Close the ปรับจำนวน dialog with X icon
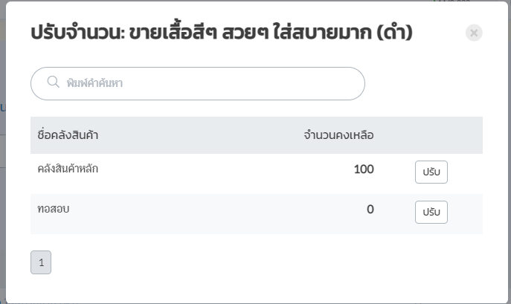This screenshot has height=304, width=511. [x=474, y=33]
